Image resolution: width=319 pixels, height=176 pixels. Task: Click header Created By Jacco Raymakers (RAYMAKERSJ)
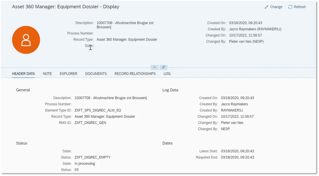point(255,29)
